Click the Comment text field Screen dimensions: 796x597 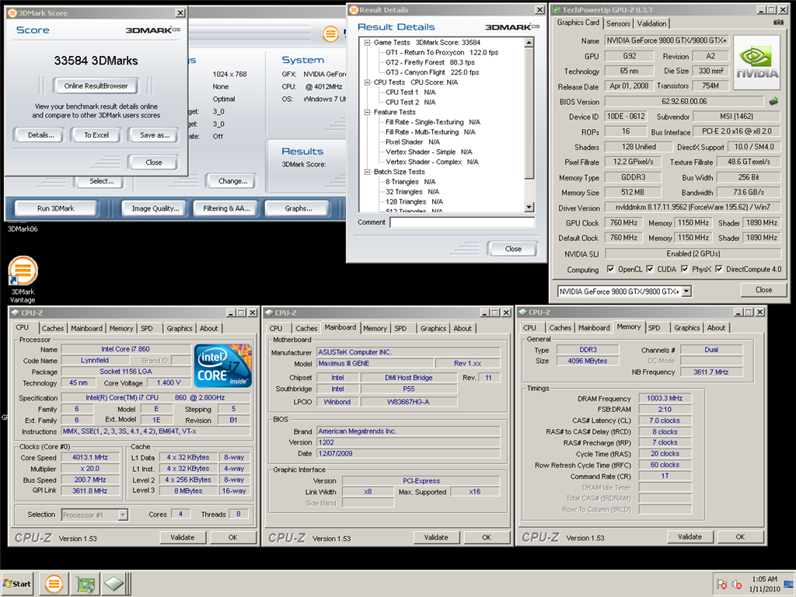click(x=462, y=222)
